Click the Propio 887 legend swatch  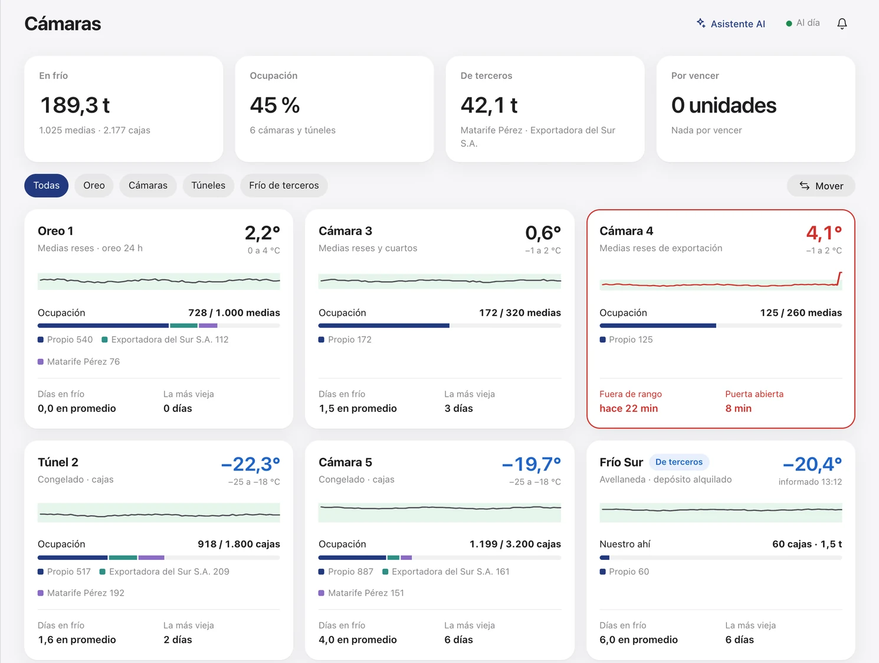[322, 572]
